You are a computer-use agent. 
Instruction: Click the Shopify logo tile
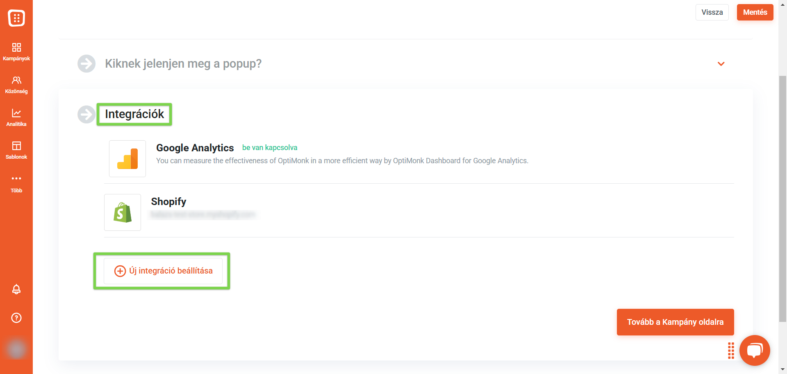(x=123, y=212)
